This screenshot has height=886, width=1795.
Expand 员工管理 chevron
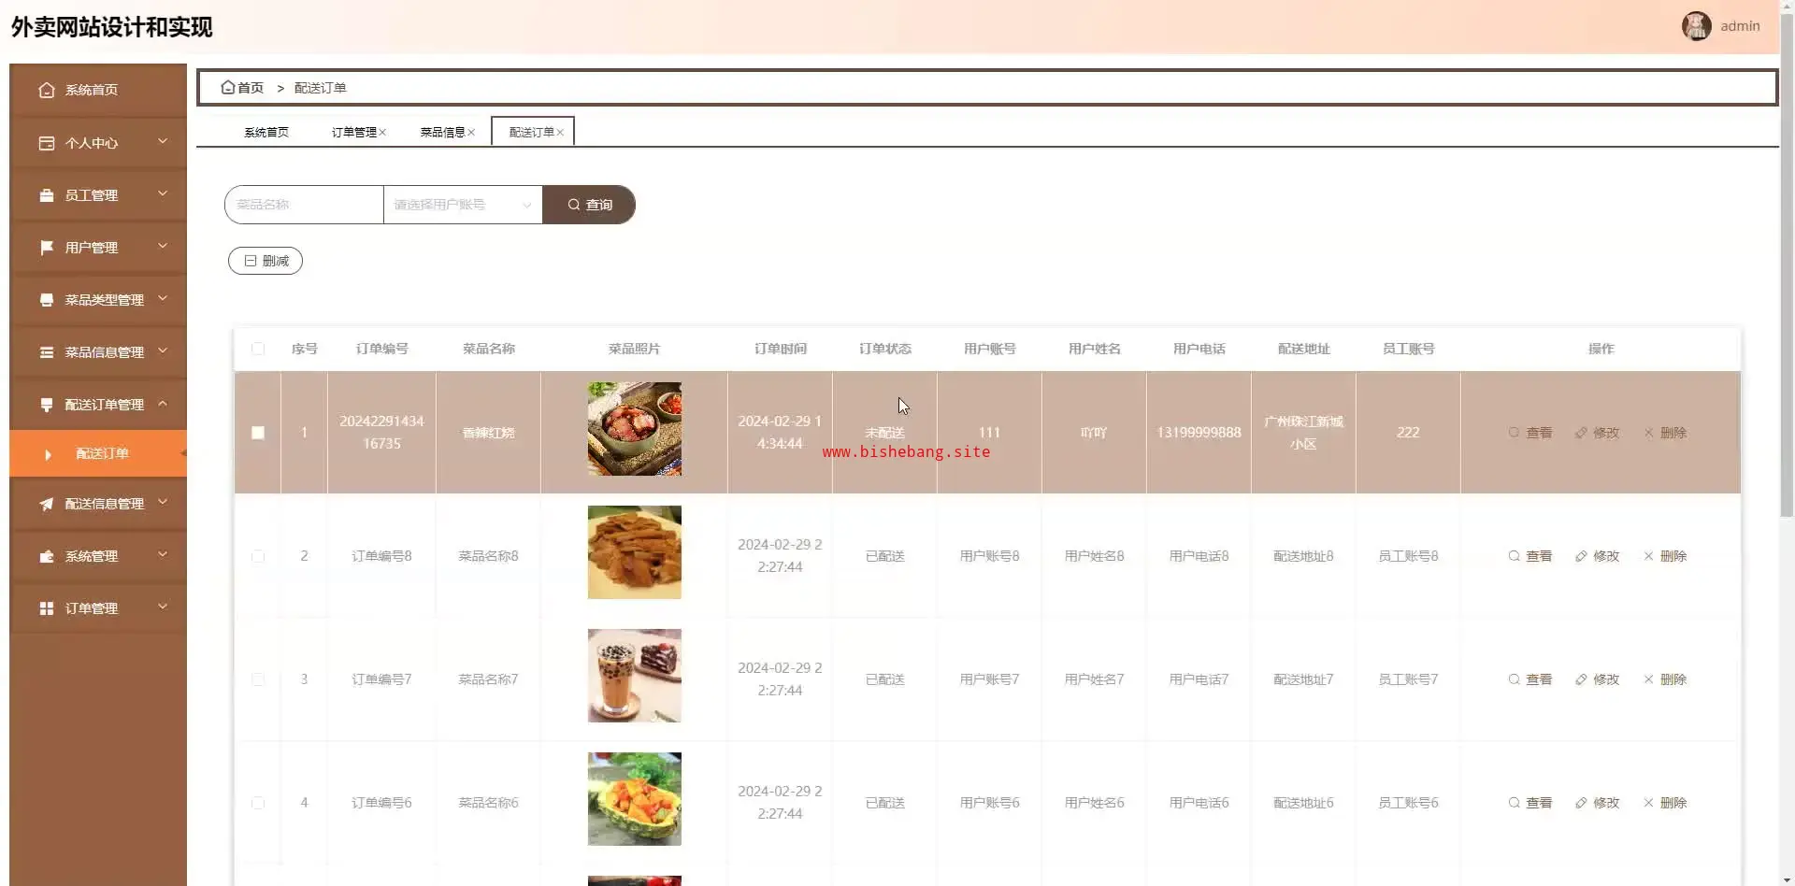click(163, 193)
